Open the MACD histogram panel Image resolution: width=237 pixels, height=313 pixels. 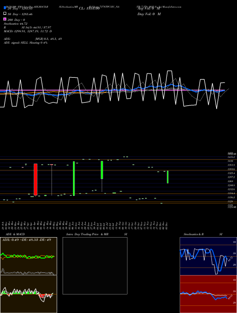tap(28, 294)
